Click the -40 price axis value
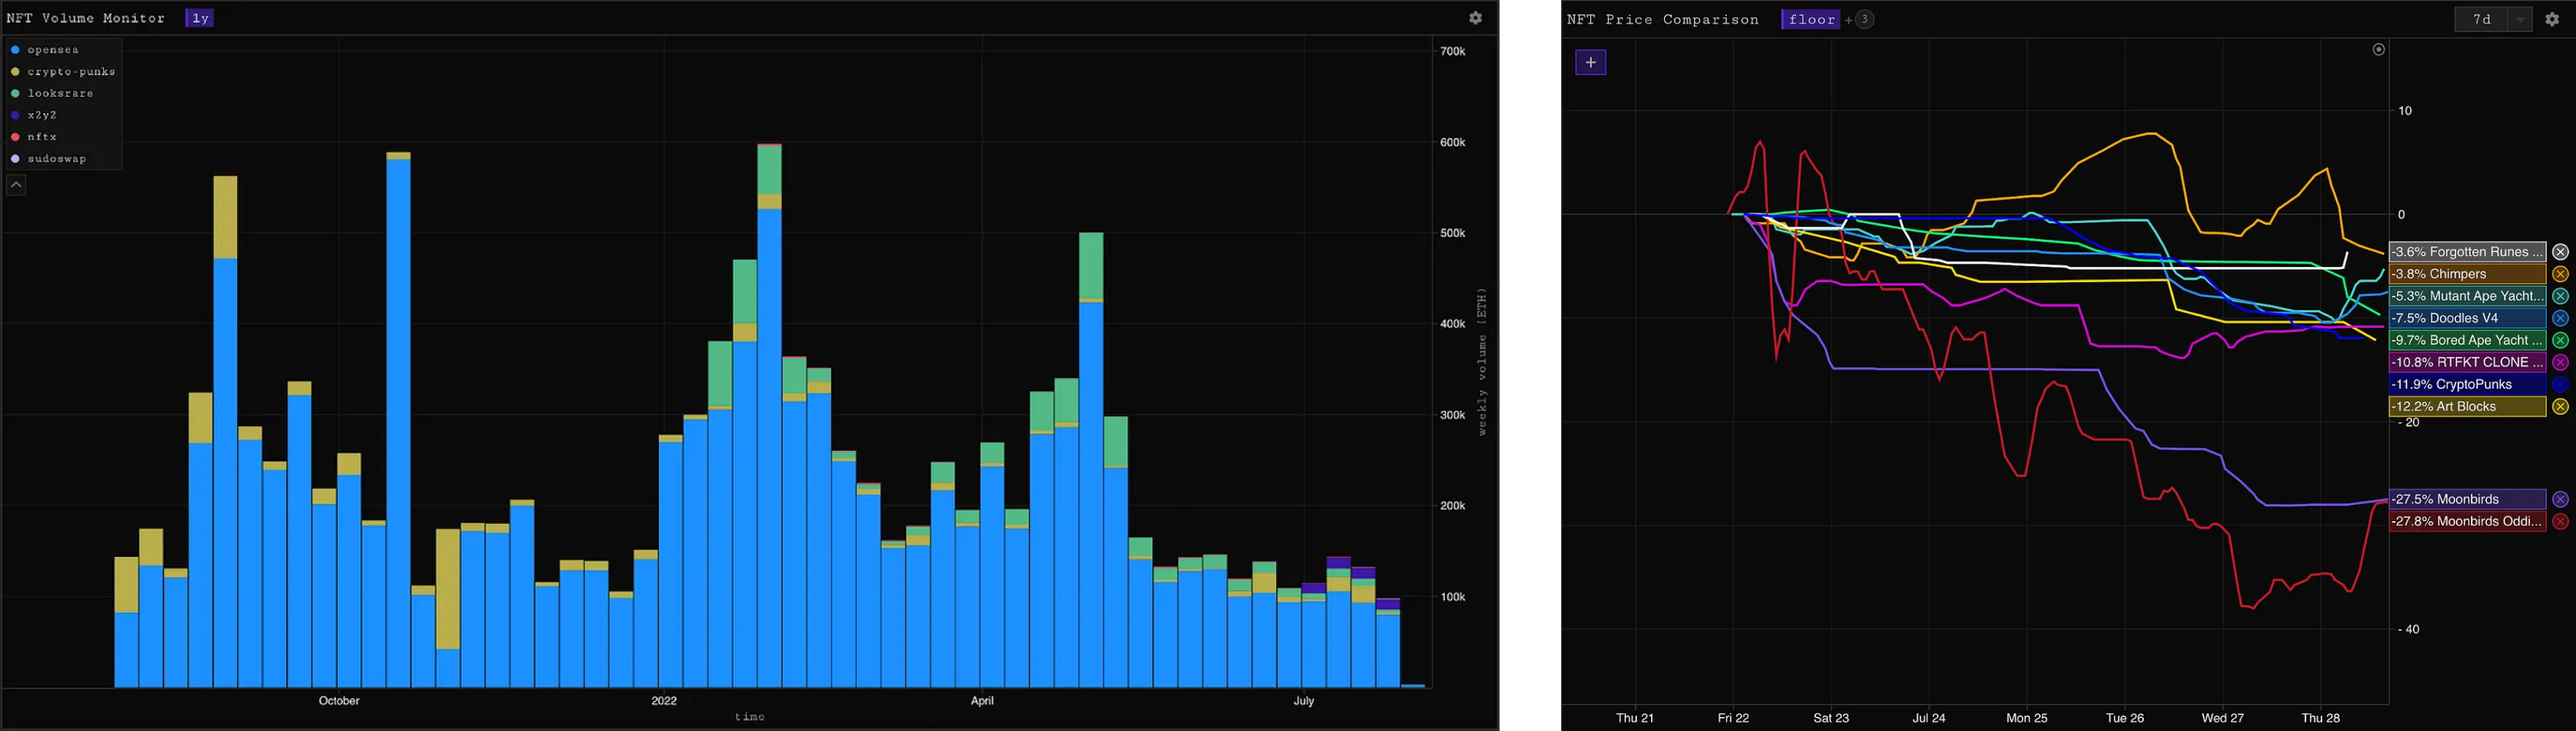This screenshot has height=731, width=2576. pos(2409,629)
